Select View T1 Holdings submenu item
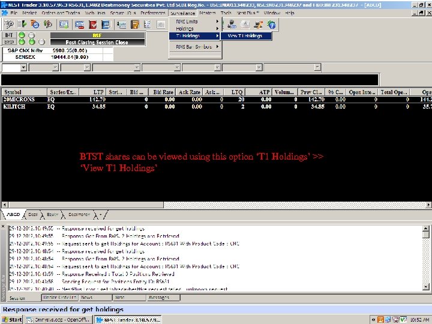 click(246, 36)
